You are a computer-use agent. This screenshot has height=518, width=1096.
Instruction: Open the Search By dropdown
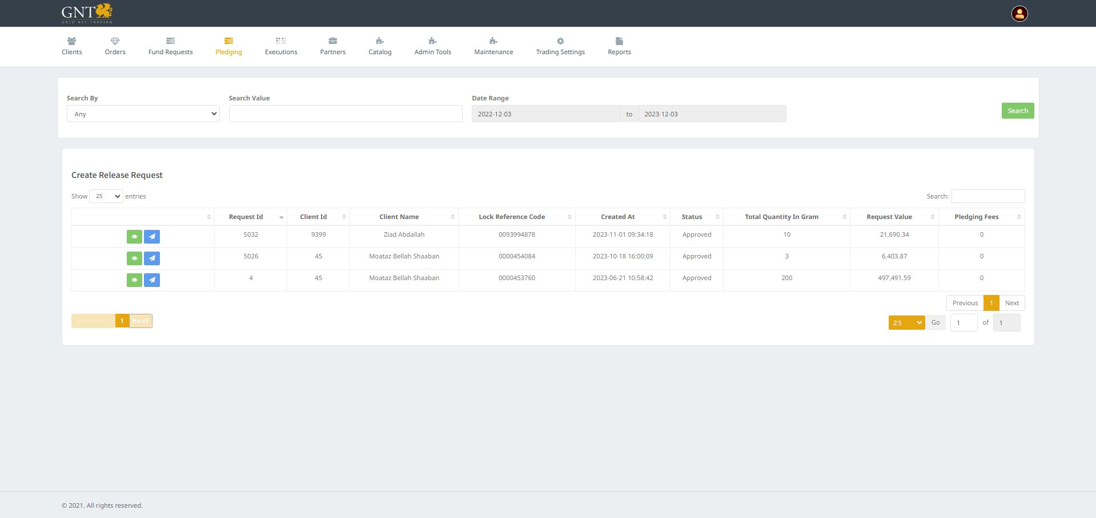tap(143, 114)
